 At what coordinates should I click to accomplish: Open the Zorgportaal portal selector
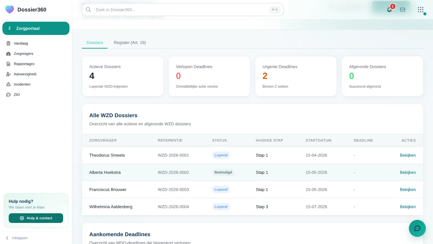click(36, 28)
